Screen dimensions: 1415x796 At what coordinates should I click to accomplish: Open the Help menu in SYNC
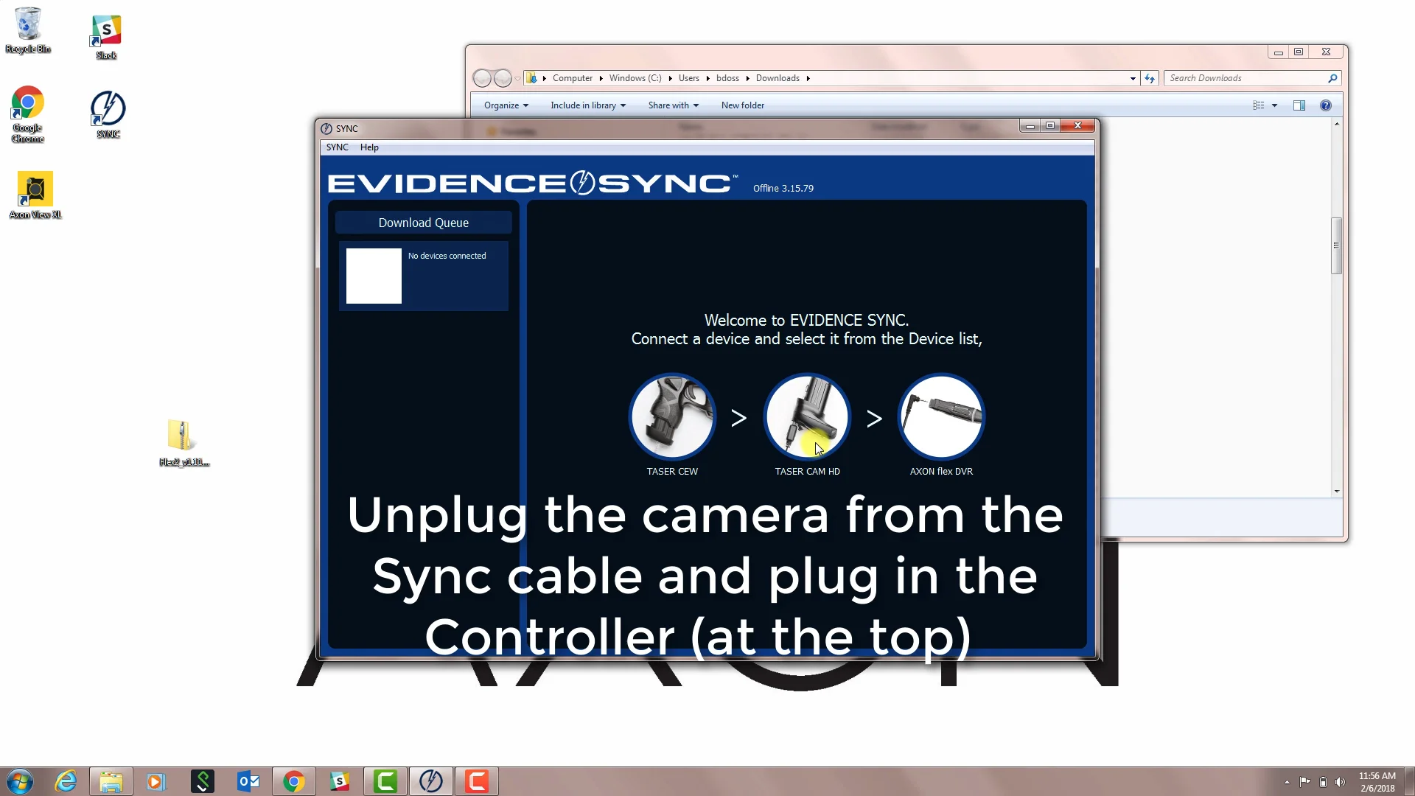(369, 147)
